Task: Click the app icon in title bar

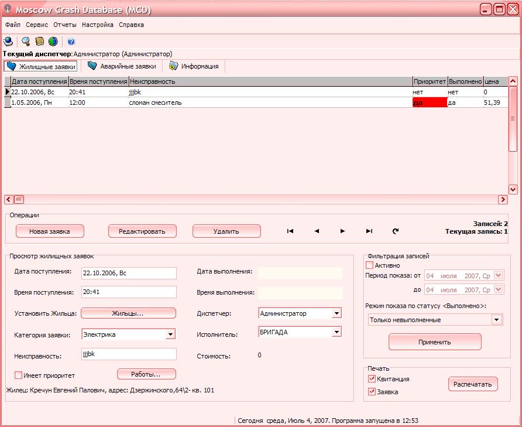Action: pyautogui.click(x=8, y=9)
